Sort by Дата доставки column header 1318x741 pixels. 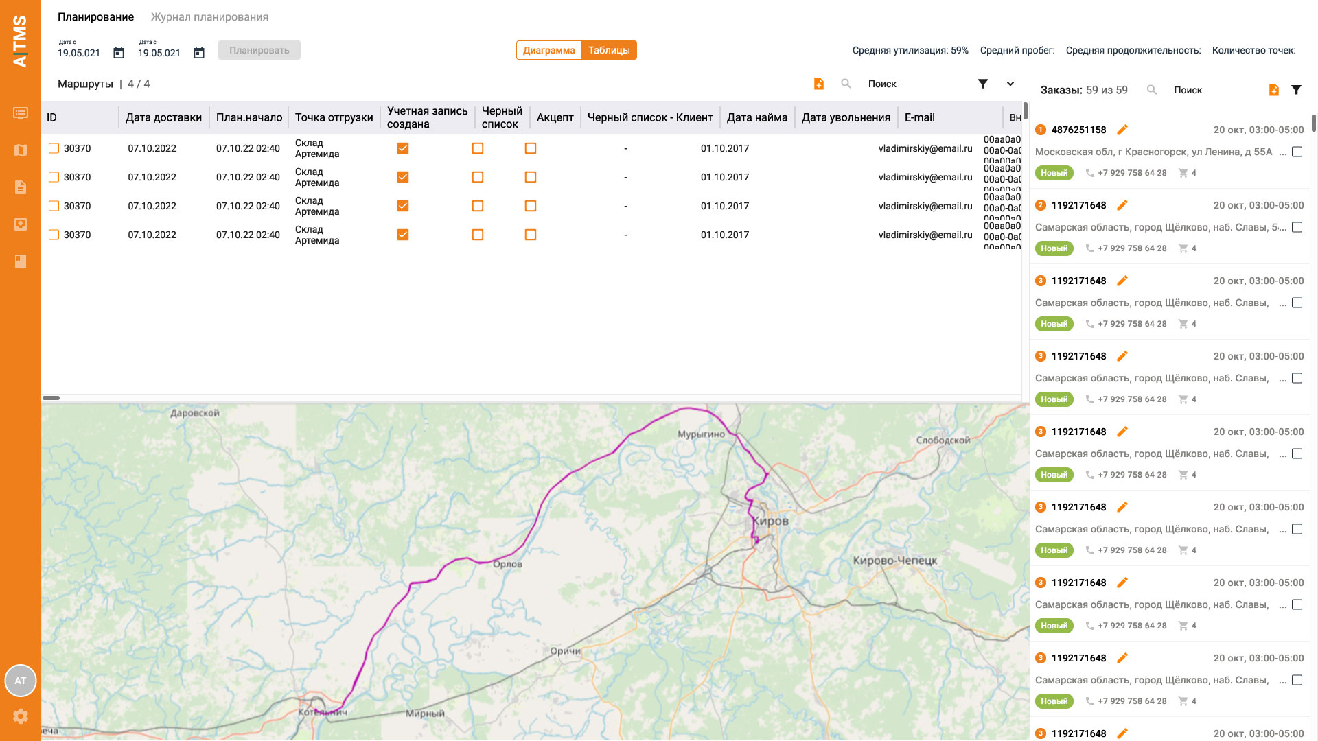(x=163, y=117)
